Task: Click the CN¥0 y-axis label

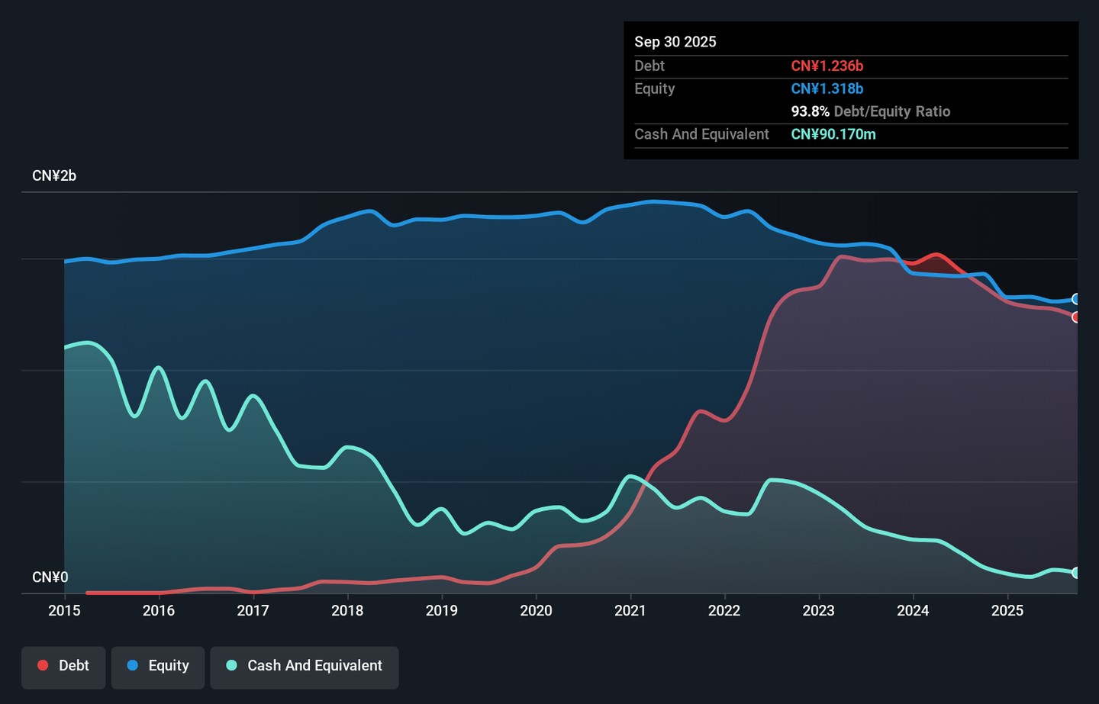Action: [50, 577]
